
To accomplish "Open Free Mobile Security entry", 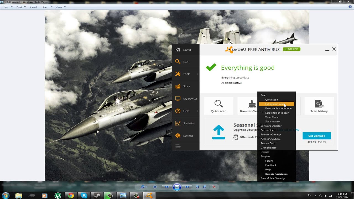I will [272, 178].
